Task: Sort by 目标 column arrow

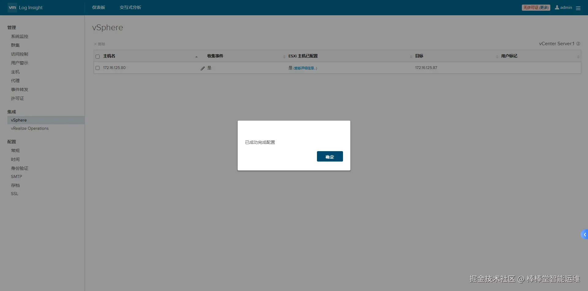Action: coord(497,56)
